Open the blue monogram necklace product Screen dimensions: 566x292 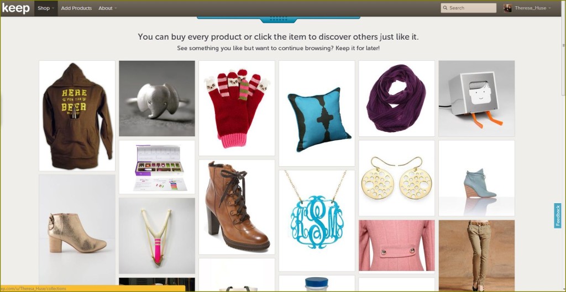(317, 221)
